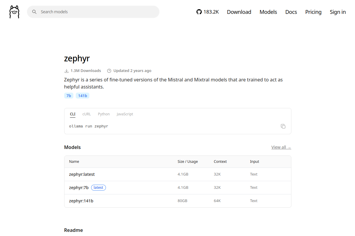Click the zephyr page title
This screenshot has height=236, width=355.
click(x=77, y=58)
